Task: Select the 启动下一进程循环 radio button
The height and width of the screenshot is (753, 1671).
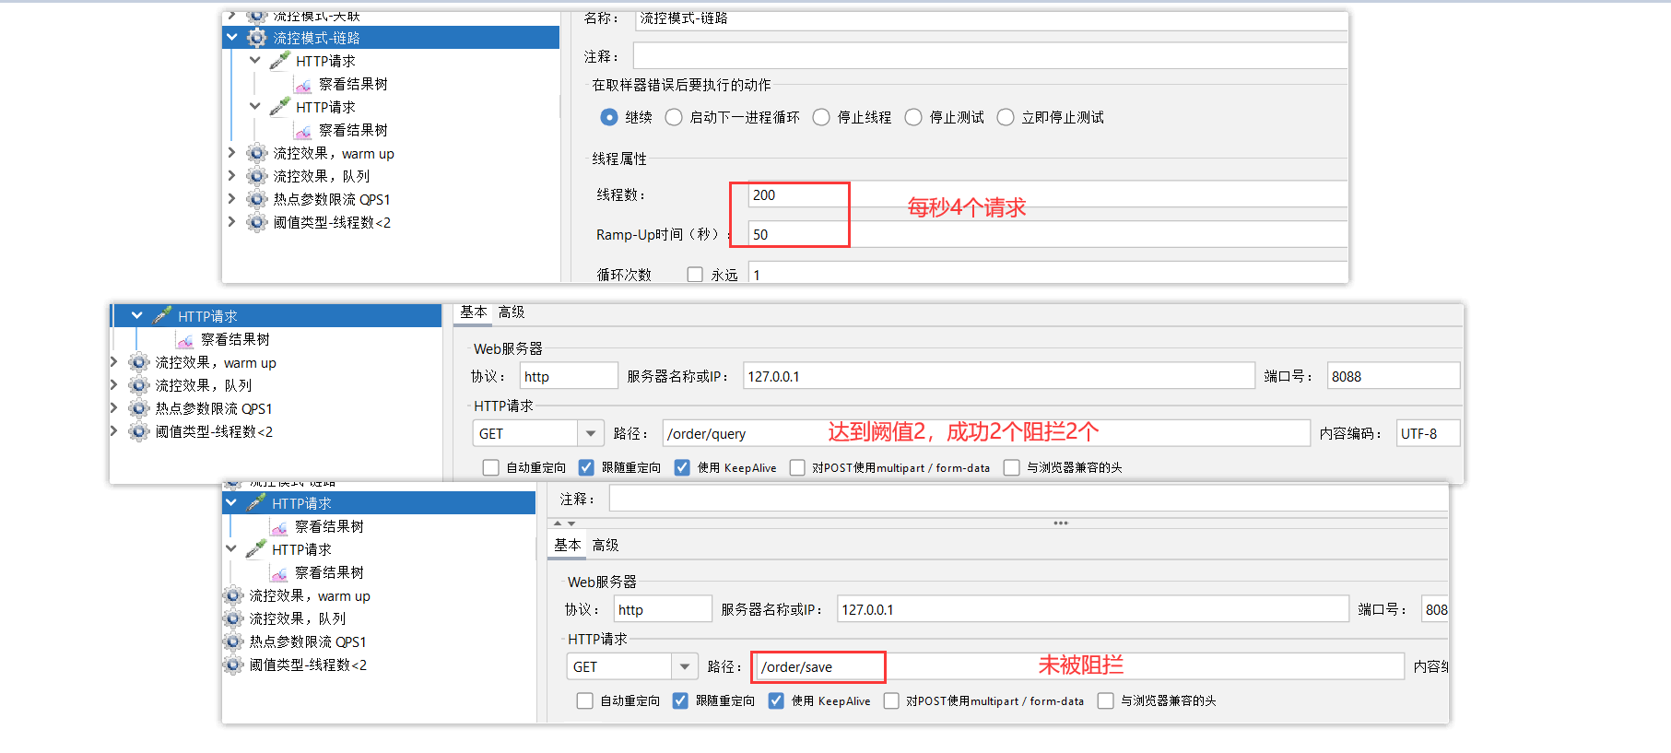Action: 674,117
